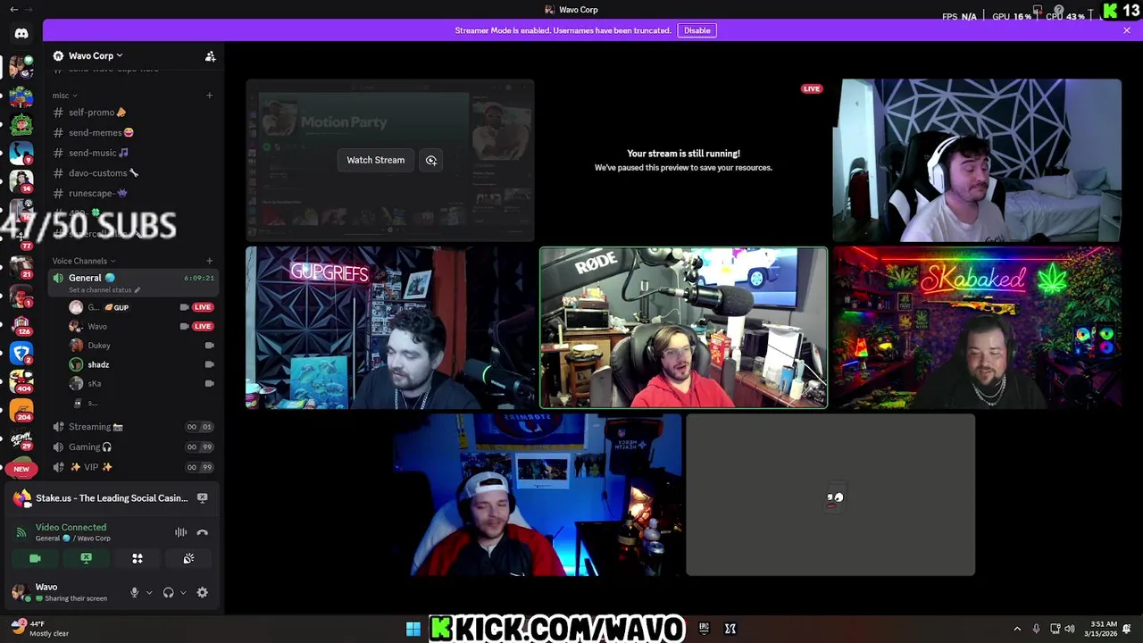Collapse the misc channel category
1143x643 pixels.
(65, 96)
